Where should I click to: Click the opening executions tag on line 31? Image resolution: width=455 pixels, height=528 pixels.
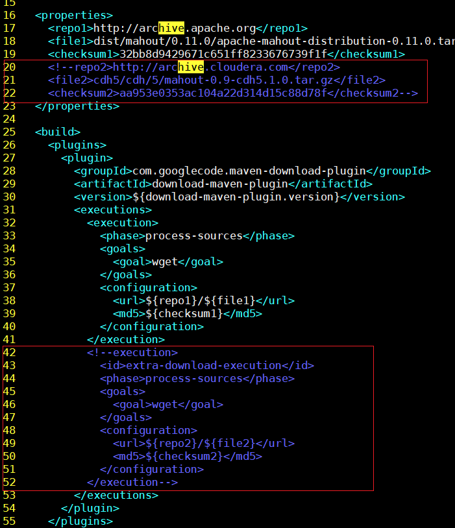coord(113,210)
